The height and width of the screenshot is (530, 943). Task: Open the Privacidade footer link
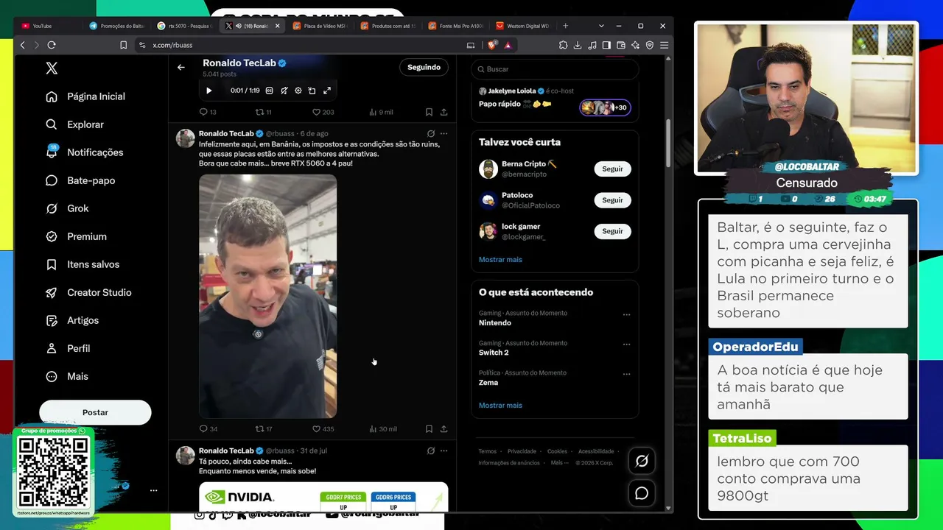(x=522, y=451)
